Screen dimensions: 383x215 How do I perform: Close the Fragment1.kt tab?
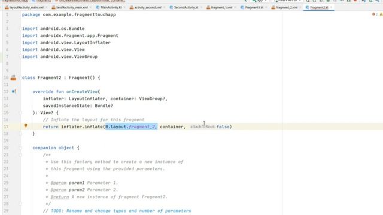coord(266,8)
